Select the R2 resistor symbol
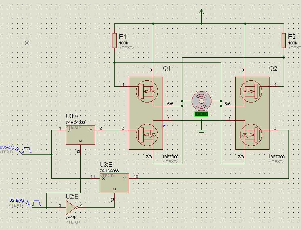Viewport: 301px width, 230px height. (284, 41)
